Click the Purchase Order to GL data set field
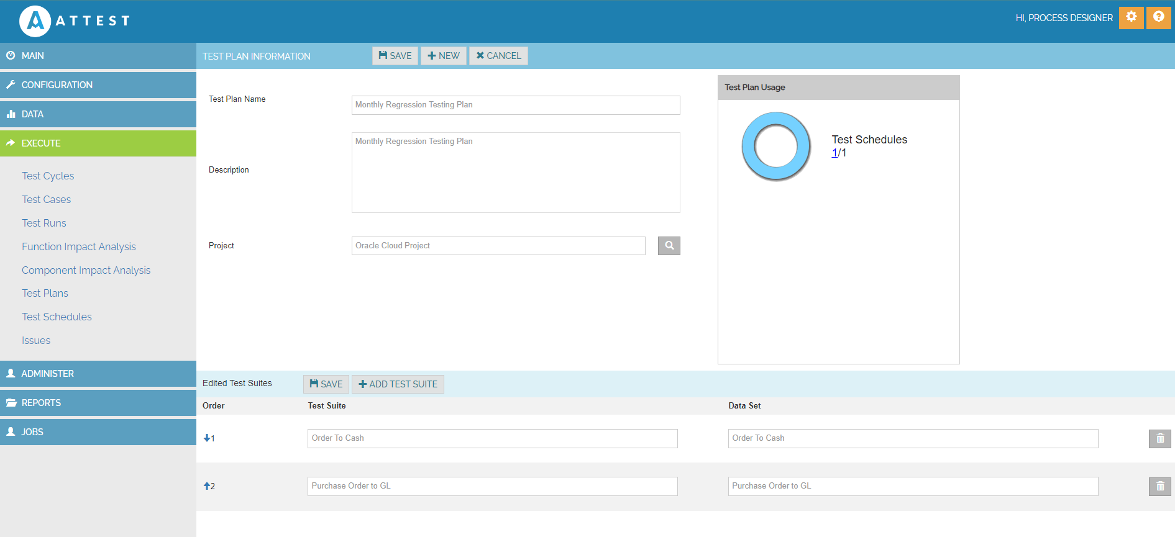Image resolution: width=1175 pixels, height=537 pixels. [913, 487]
